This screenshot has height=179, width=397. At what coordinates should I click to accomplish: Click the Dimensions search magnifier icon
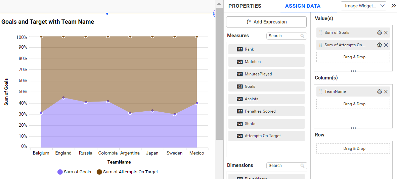coord(303,166)
